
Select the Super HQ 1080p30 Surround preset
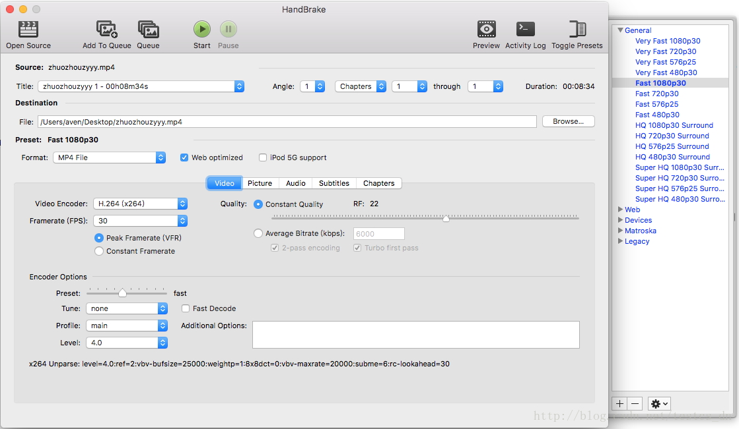click(680, 167)
